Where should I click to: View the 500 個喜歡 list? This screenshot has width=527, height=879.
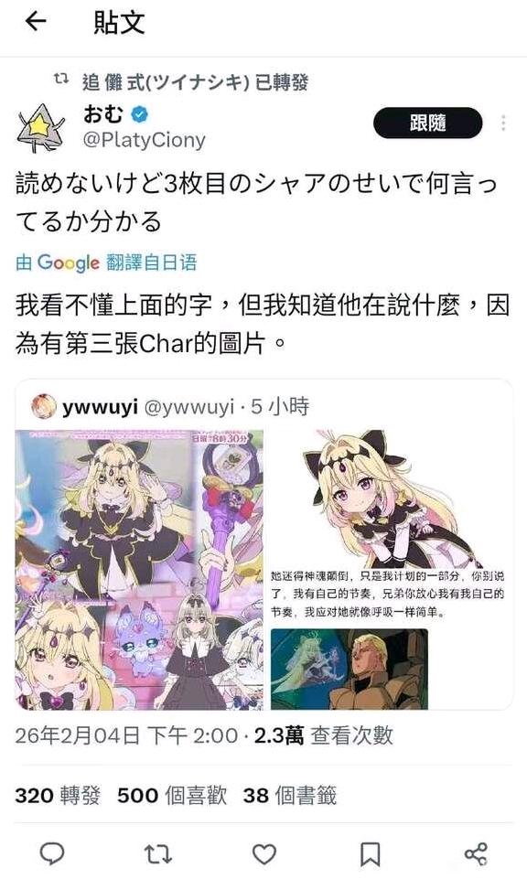point(172,796)
